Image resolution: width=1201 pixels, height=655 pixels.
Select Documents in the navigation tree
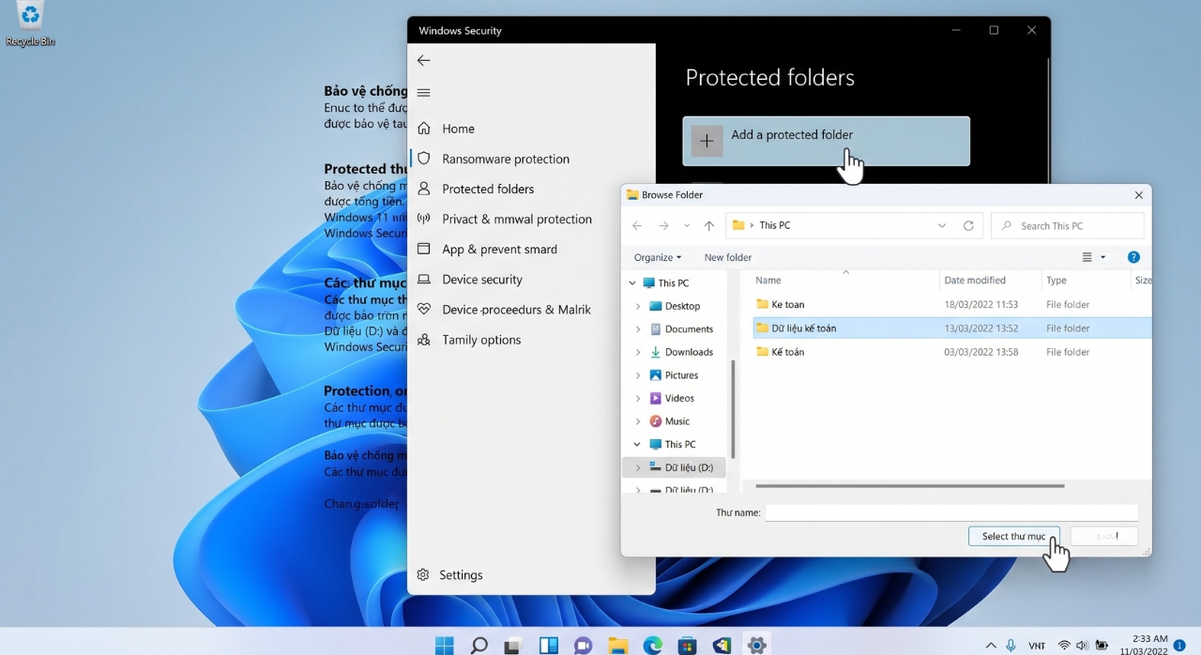[x=689, y=329]
